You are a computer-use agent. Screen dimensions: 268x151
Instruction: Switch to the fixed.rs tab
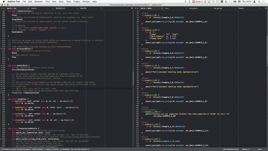(x=241, y=8)
